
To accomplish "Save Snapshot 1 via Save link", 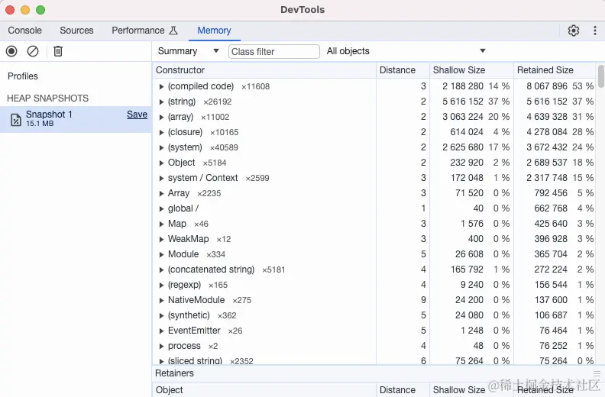I will (x=137, y=115).
